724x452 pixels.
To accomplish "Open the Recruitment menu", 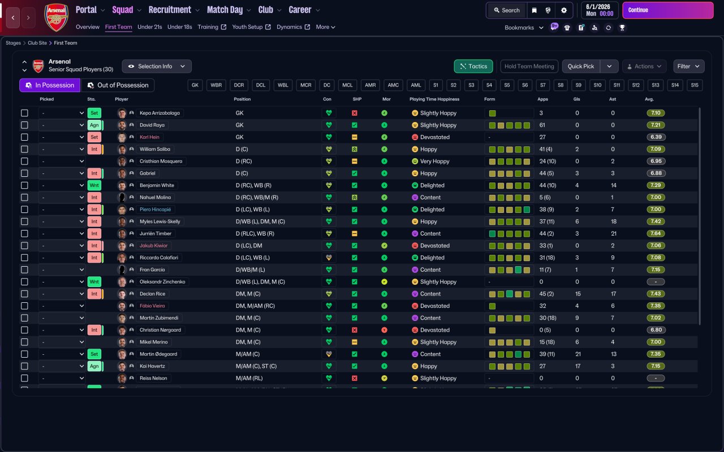I will point(174,10).
